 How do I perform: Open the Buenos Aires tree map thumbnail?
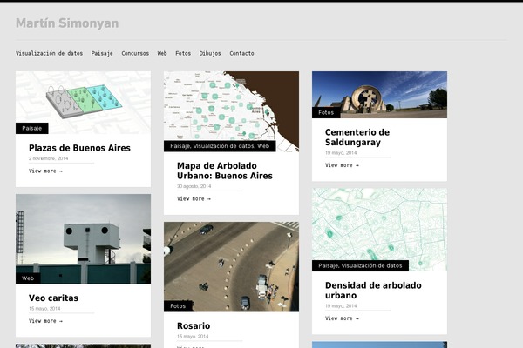pyautogui.click(x=232, y=111)
